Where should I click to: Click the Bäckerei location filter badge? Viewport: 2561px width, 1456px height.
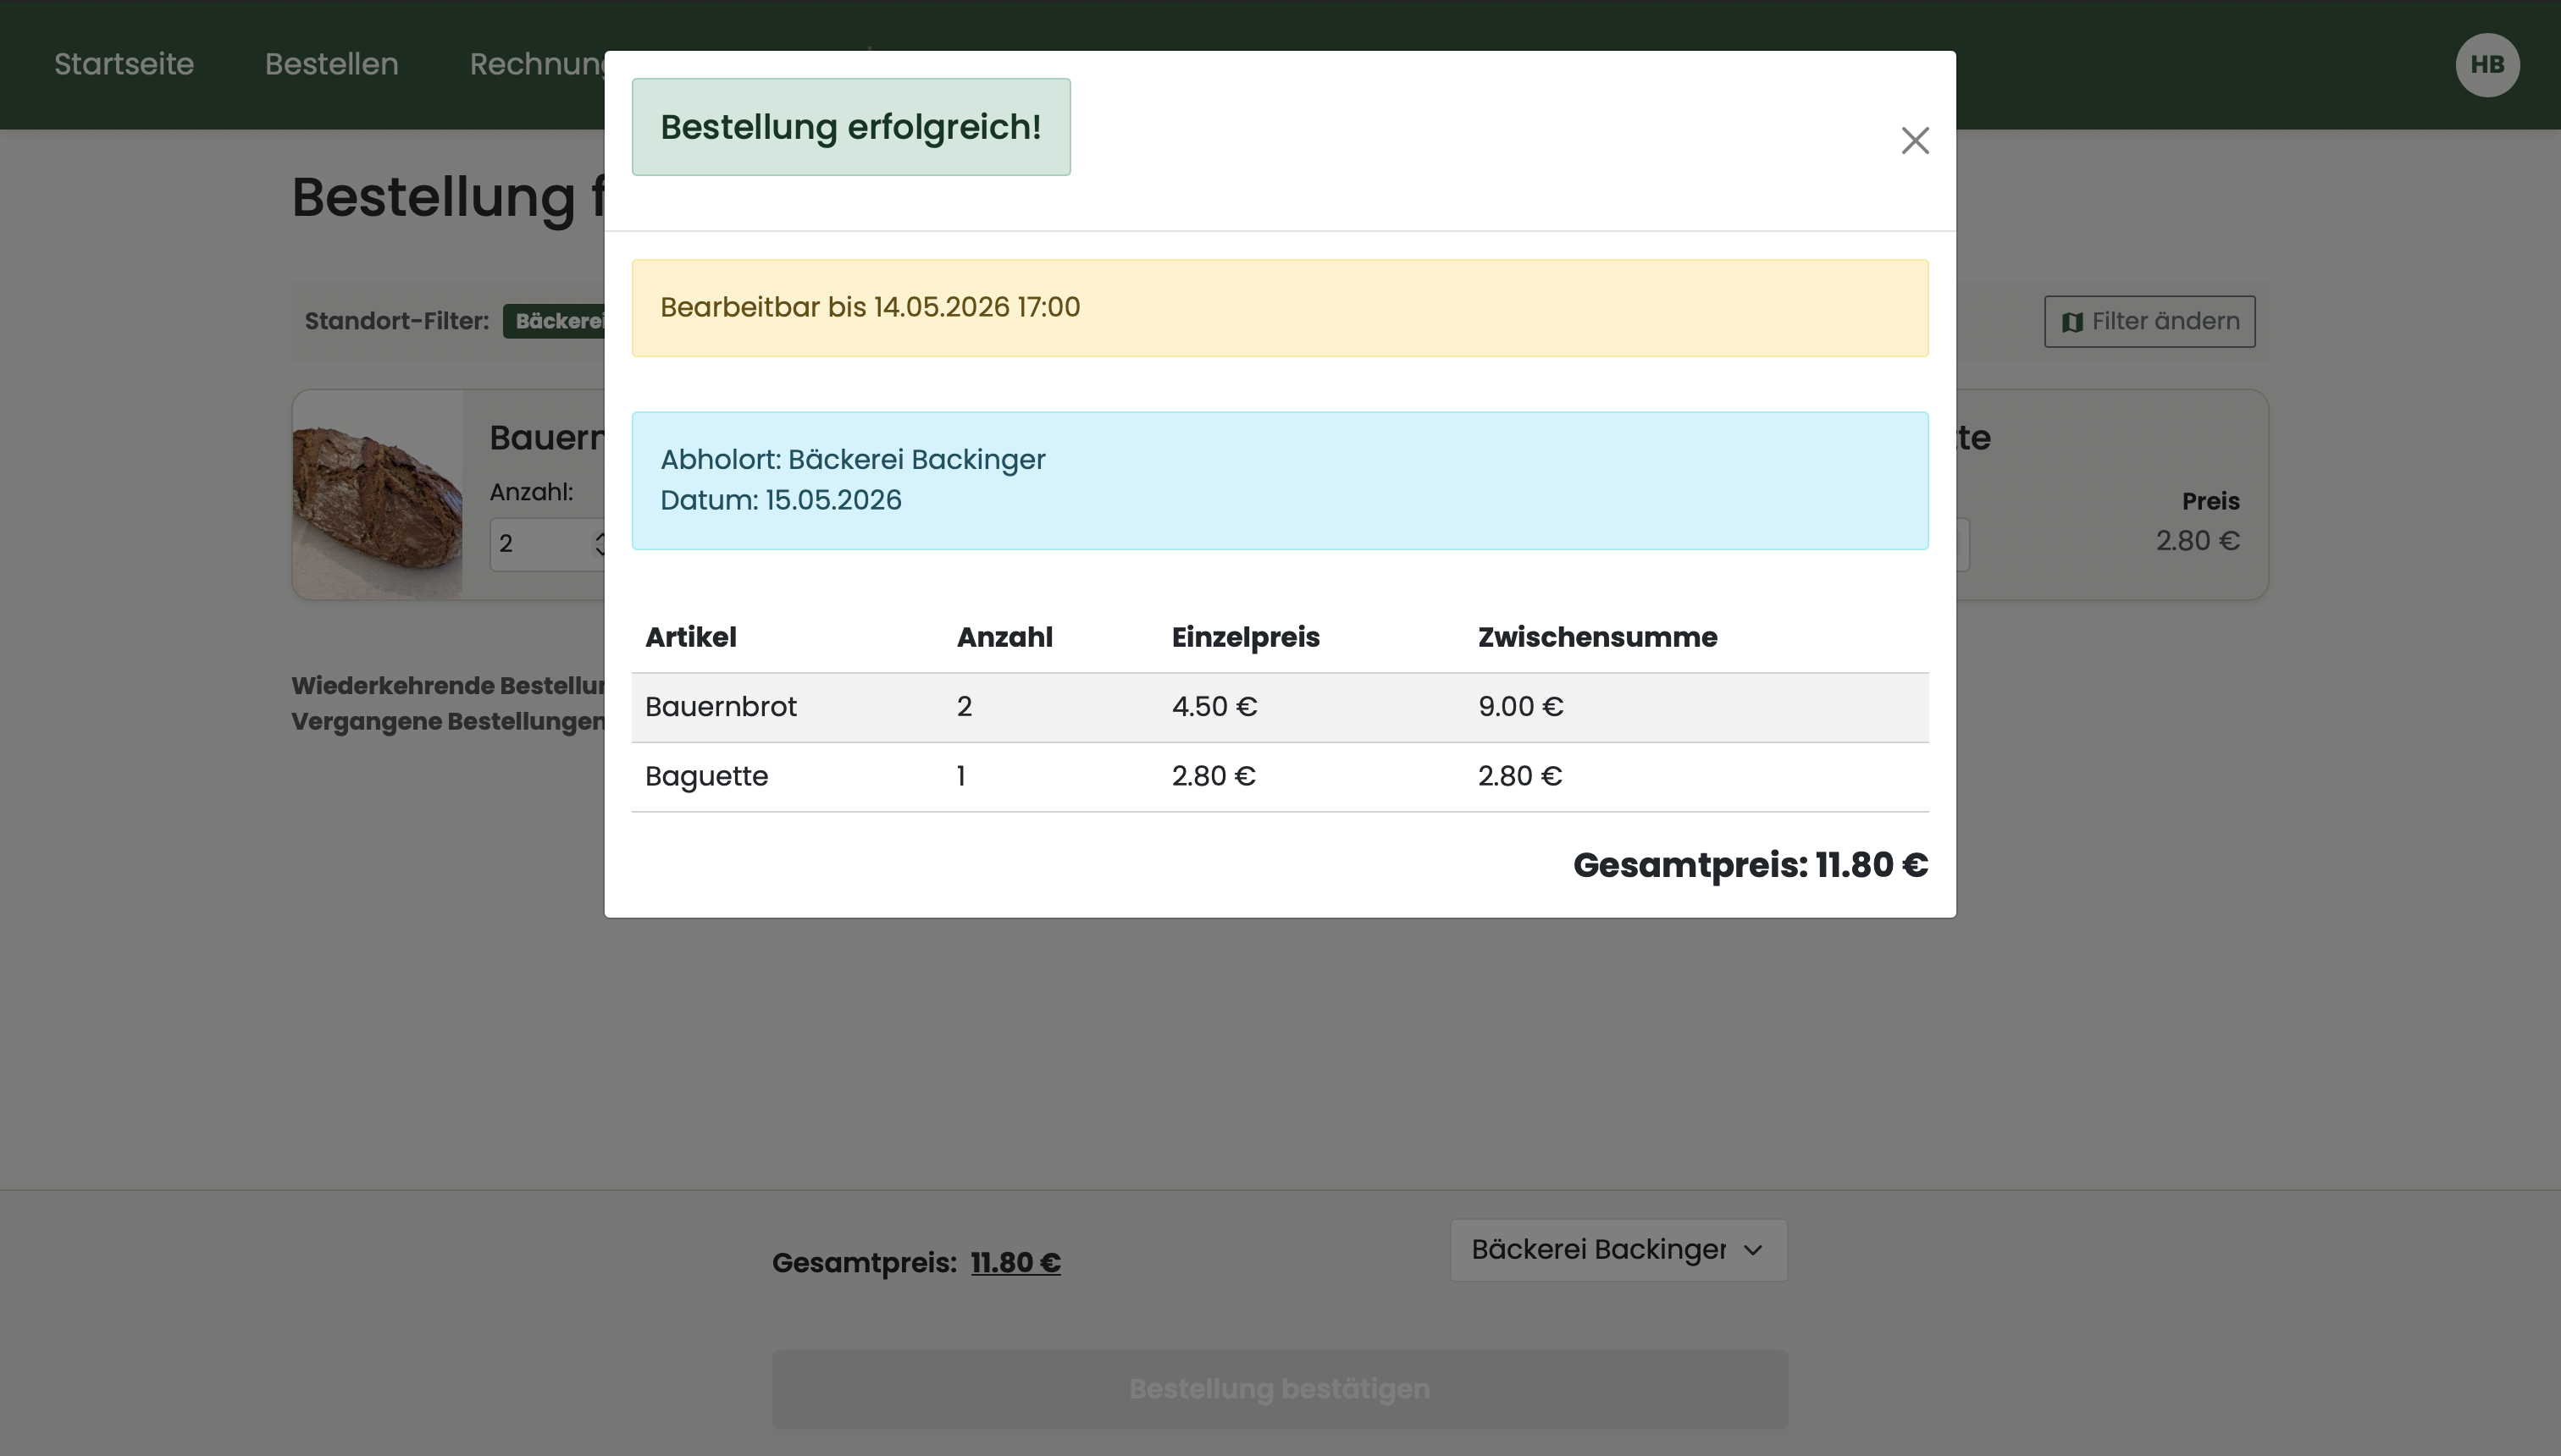tap(553, 321)
